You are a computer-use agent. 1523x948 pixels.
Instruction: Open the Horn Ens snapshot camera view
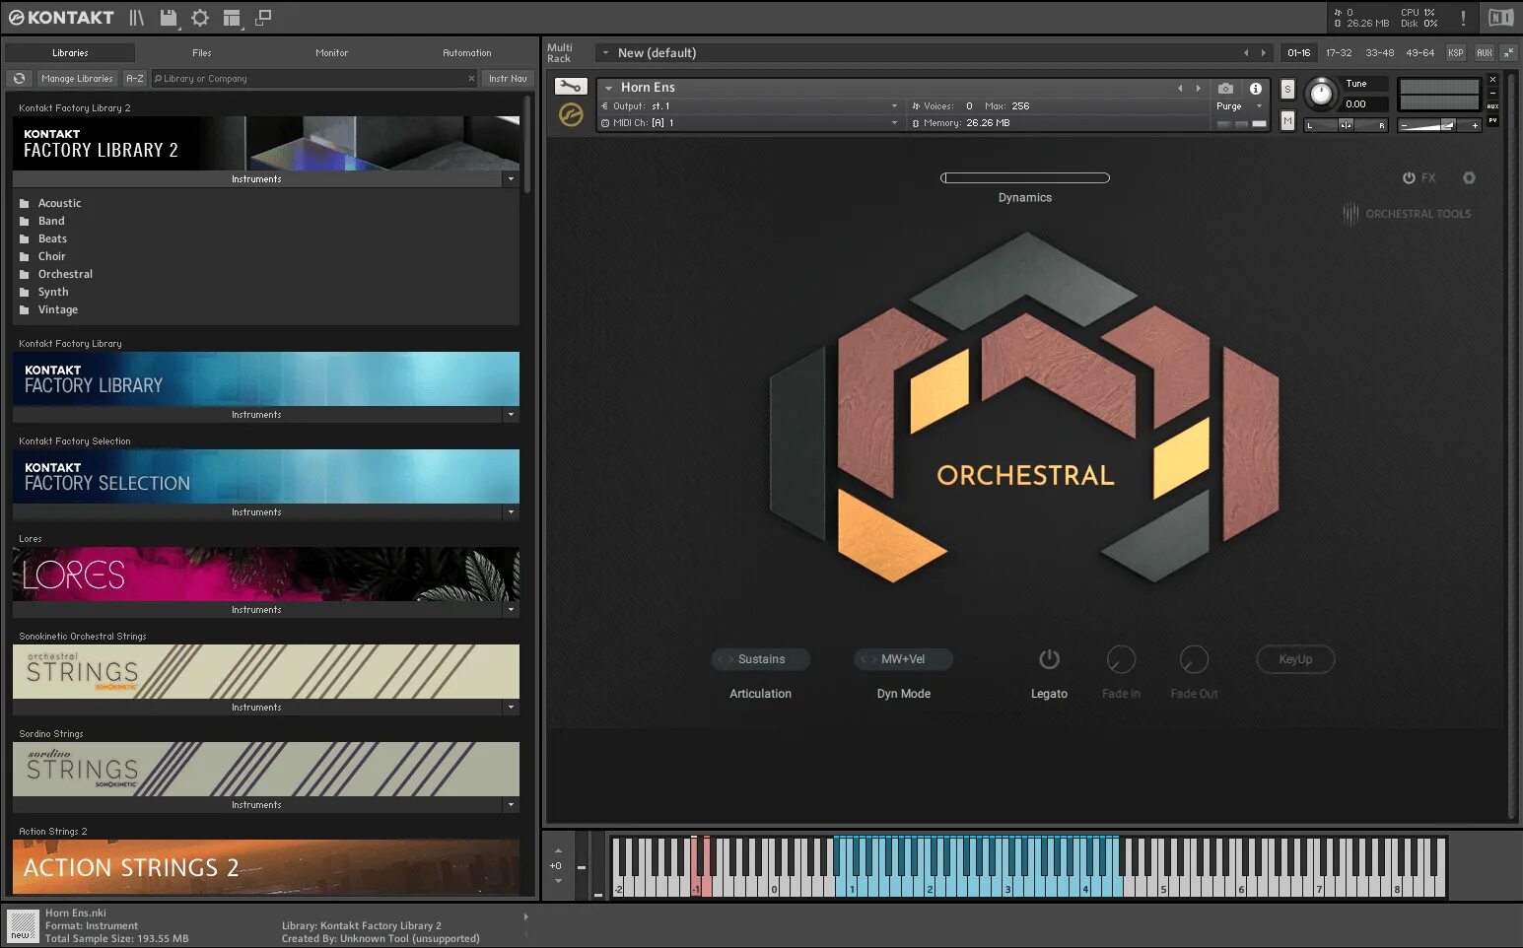(x=1225, y=88)
